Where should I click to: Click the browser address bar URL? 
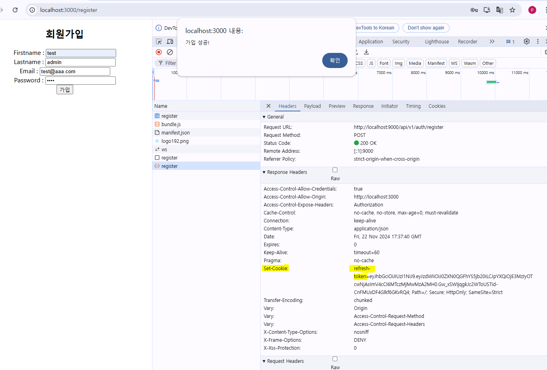pyautogui.click(x=69, y=10)
